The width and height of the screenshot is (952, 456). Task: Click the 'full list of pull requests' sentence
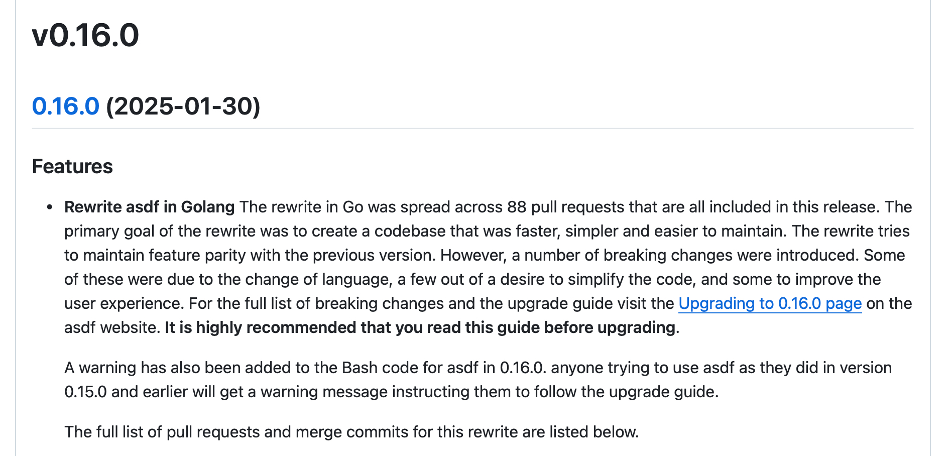pos(351,432)
